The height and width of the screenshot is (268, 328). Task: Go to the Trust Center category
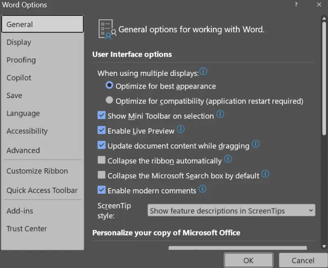(27, 229)
